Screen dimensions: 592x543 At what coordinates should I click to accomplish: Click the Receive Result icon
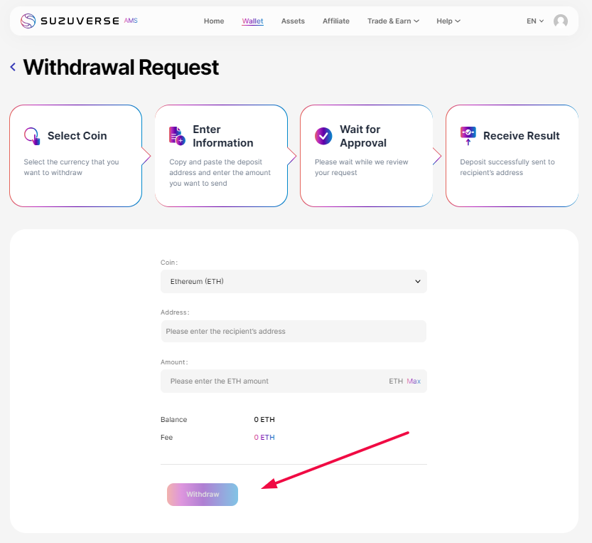468,135
